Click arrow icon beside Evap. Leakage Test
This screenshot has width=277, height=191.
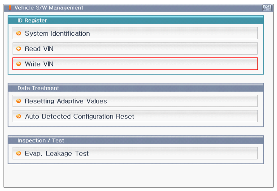[x=18, y=153]
